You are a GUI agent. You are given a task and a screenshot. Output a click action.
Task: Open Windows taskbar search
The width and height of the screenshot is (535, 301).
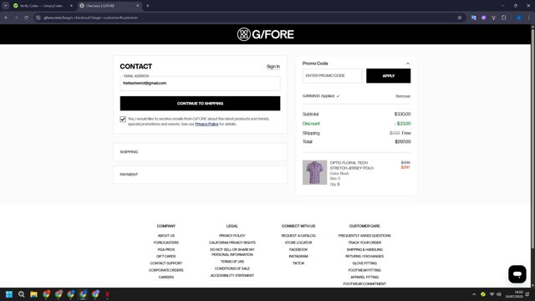pyautogui.click(x=21, y=294)
